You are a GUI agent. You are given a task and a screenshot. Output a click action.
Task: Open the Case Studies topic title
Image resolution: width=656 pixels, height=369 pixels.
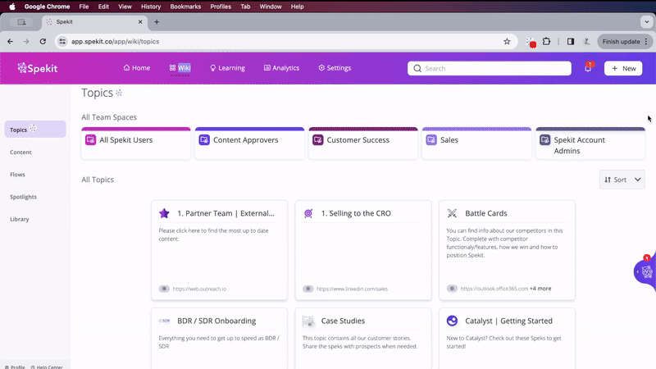(343, 321)
